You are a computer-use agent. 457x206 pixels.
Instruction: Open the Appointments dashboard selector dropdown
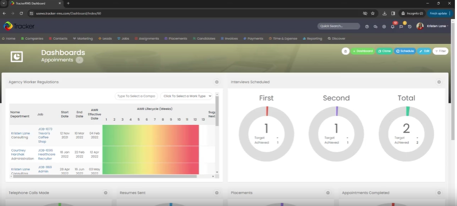(x=79, y=60)
